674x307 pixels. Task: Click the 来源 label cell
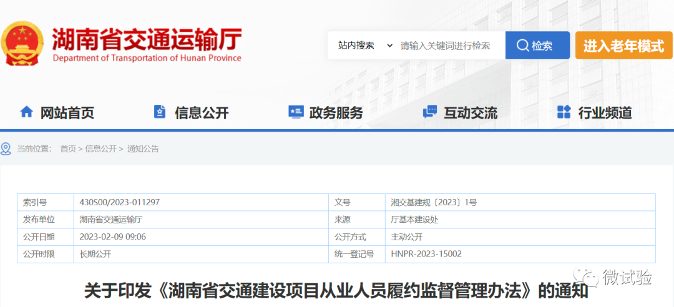click(356, 220)
